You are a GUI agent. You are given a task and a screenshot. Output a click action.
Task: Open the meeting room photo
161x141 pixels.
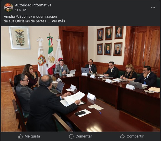tap(81, 79)
